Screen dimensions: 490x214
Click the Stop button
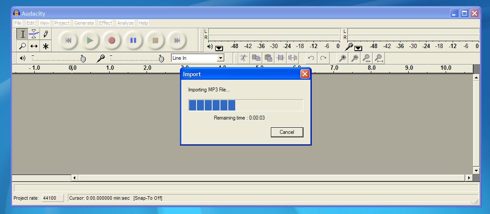(x=155, y=40)
